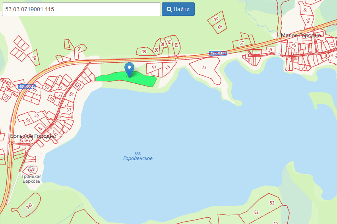This screenshot has width=337, height=224.
Task: Select land parcel number 70
Action: (216, 19)
